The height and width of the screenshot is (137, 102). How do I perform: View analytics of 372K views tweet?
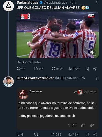[74, 69]
